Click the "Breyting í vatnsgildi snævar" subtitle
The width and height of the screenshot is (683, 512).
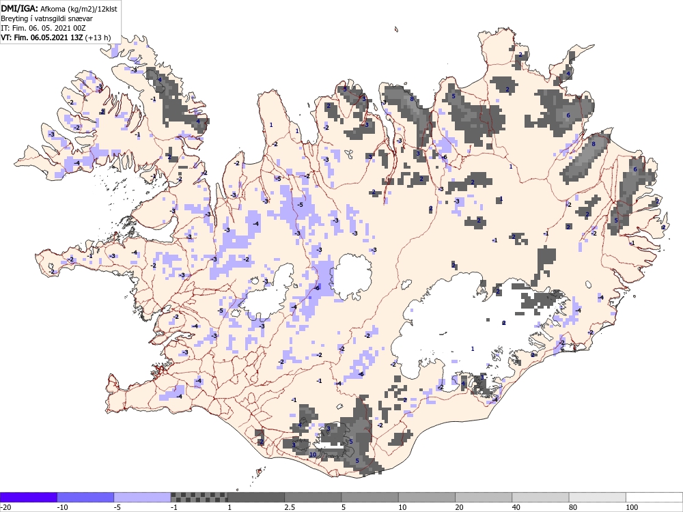pos(46,18)
